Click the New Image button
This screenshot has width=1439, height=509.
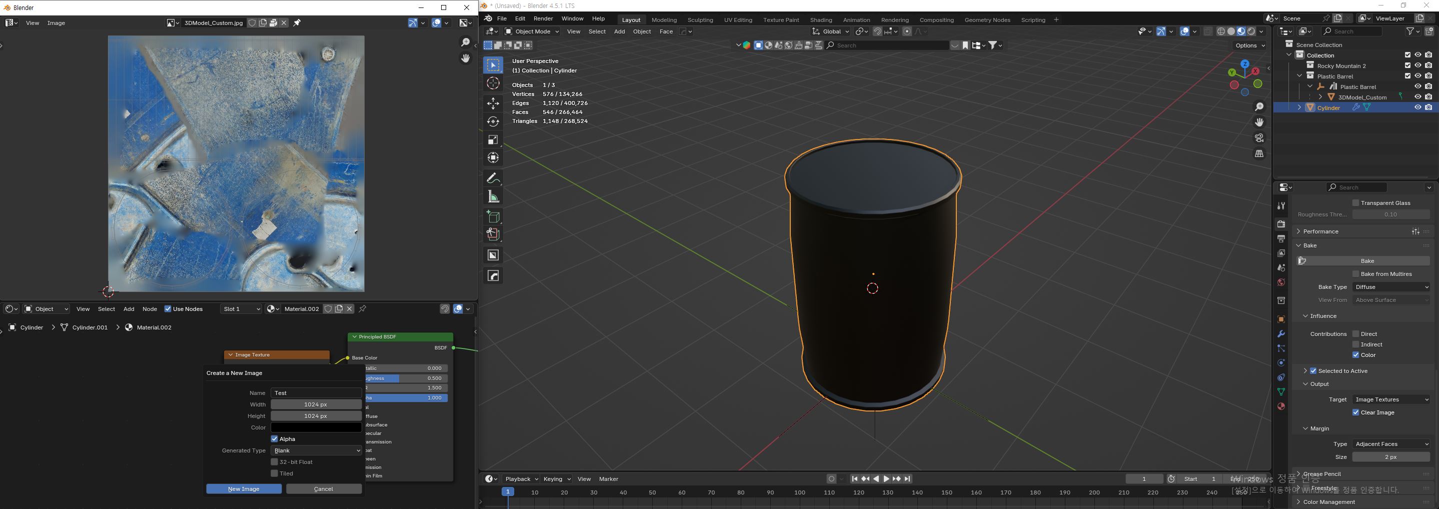point(244,489)
